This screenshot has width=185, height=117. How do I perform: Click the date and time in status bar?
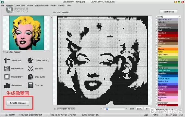174,115
